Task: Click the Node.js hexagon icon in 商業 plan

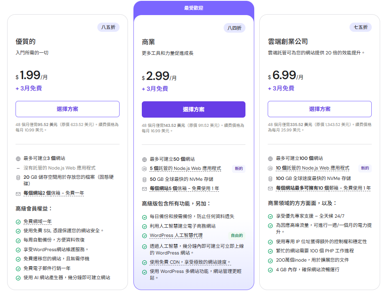Action: [x=144, y=169]
